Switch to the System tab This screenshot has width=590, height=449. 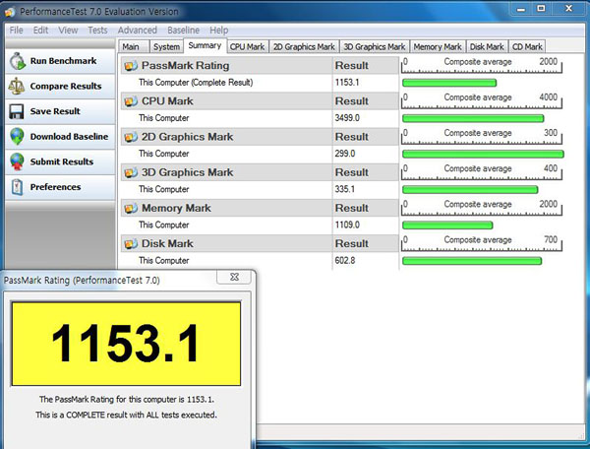tap(166, 46)
